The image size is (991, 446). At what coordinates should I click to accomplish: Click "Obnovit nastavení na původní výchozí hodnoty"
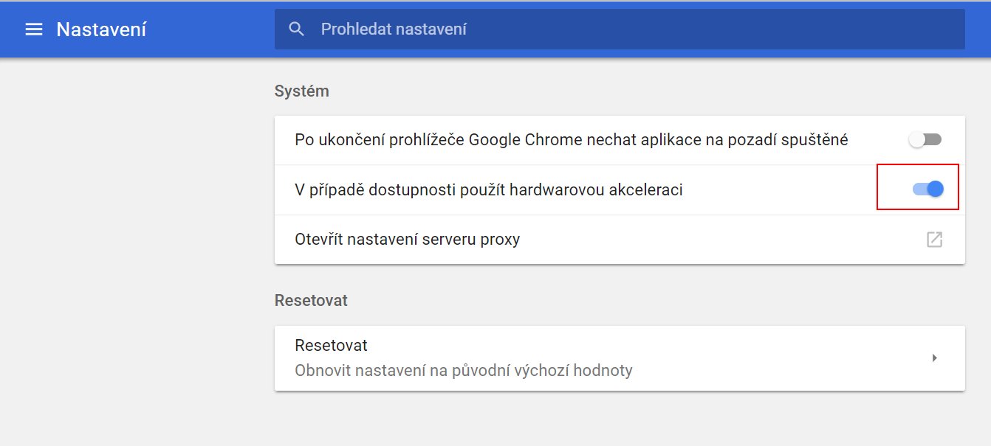tap(463, 370)
